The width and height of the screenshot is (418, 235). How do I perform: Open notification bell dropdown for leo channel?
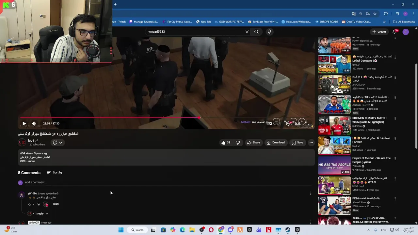click(x=57, y=143)
